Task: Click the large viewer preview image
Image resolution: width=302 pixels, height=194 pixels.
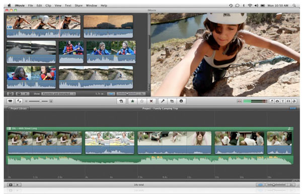Action: point(225,55)
